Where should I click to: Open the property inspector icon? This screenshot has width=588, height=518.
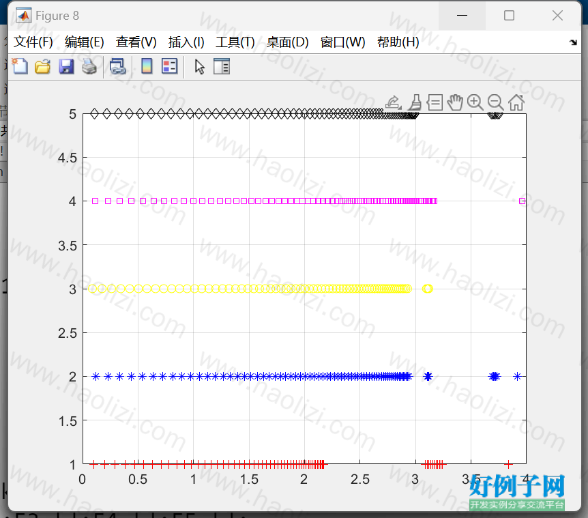222,66
